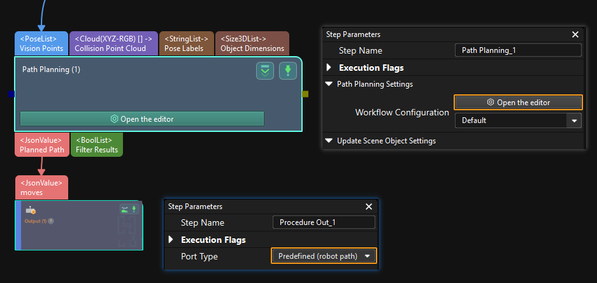Edit the Path Planning_1 step name field
The image size is (597, 283).
(517, 51)
